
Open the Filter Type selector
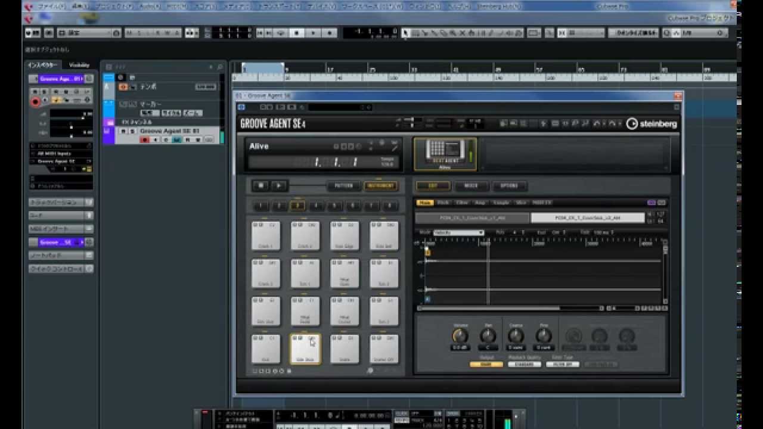[562, 364]
